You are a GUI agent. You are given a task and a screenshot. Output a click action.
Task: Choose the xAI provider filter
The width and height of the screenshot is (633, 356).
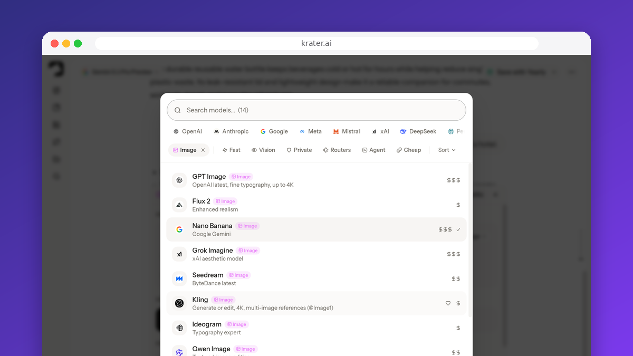[380, 131]
